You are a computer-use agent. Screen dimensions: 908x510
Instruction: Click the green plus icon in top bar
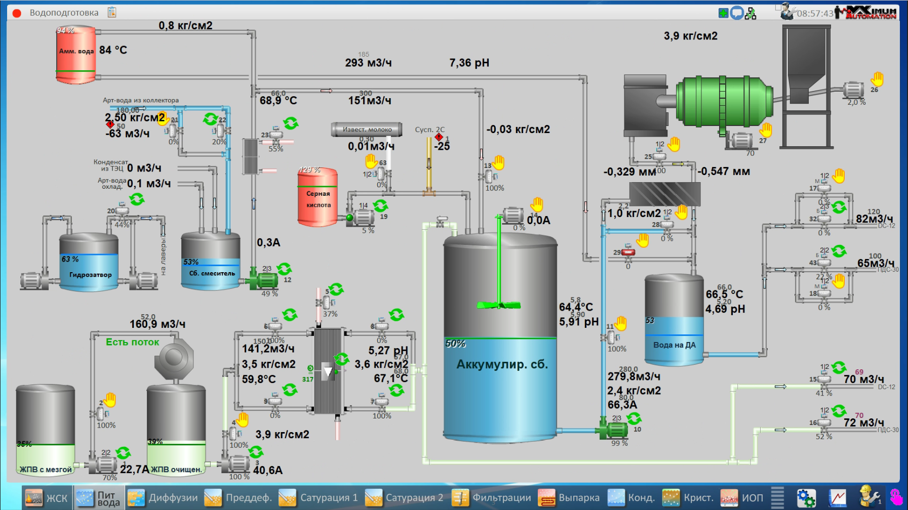(723, 13)
